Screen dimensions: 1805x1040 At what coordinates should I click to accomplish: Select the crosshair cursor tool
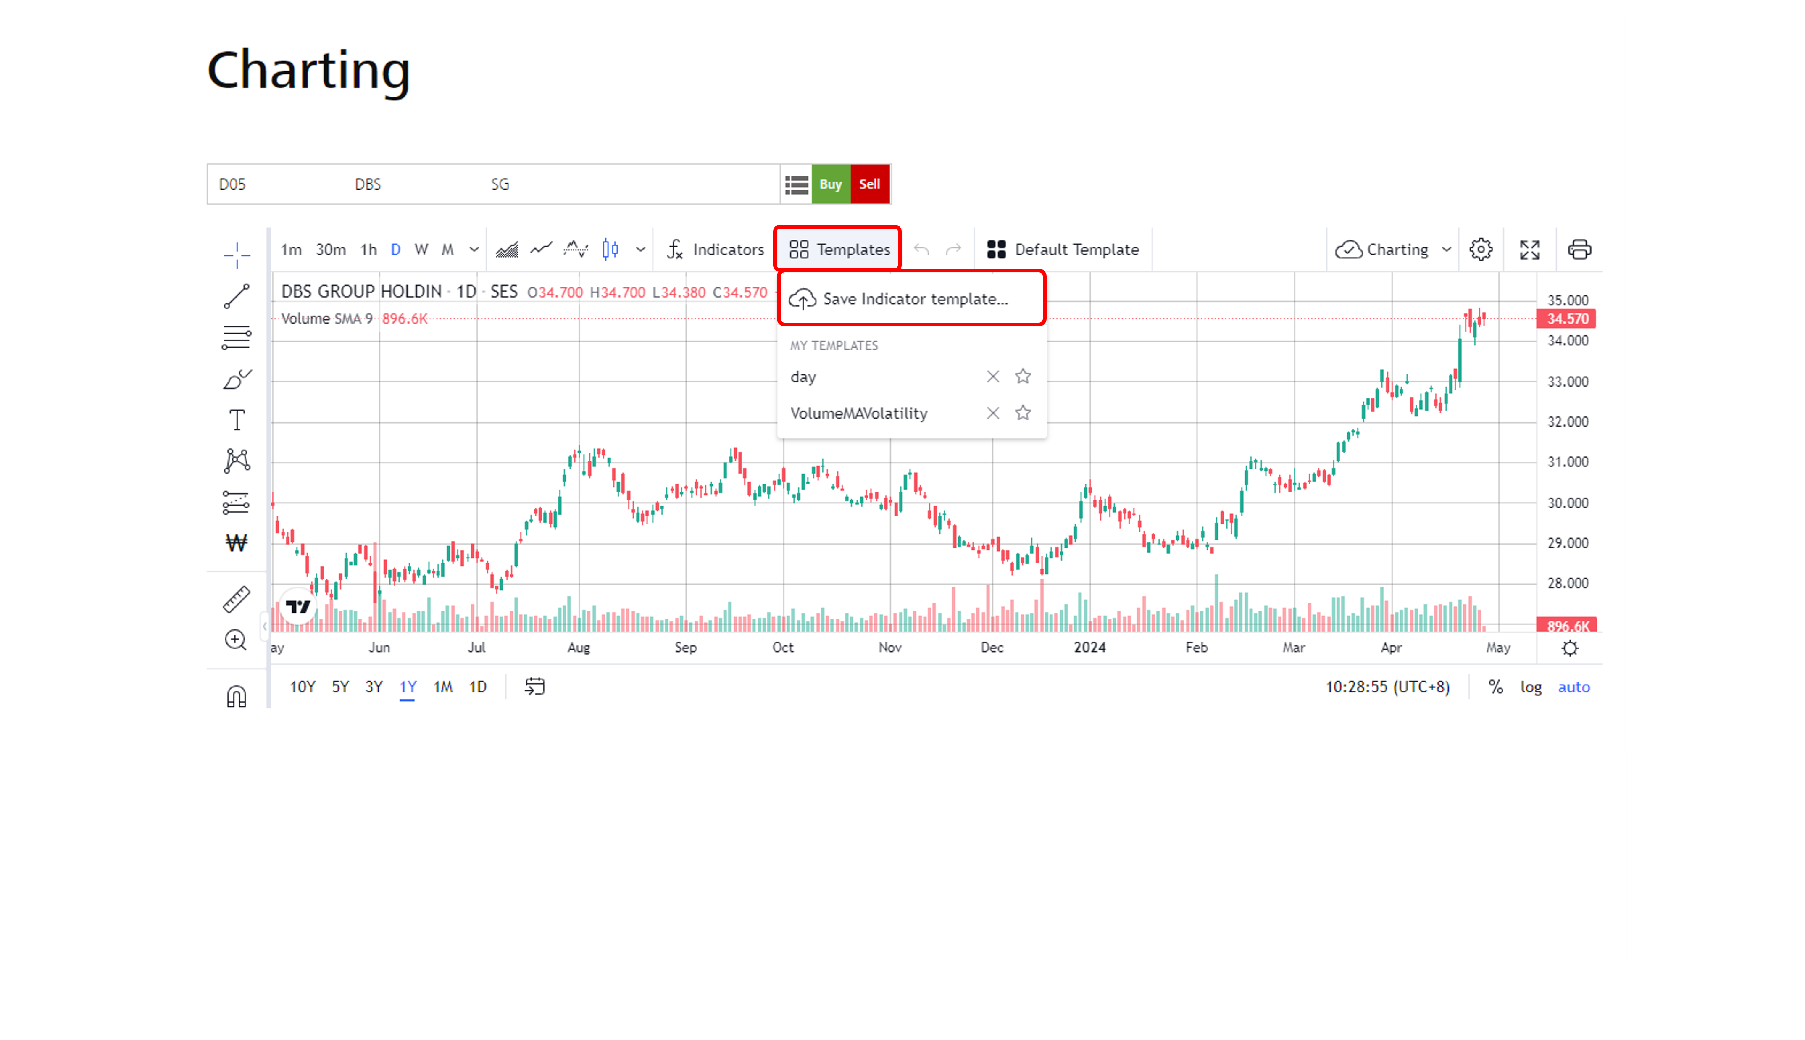point(236,254)
